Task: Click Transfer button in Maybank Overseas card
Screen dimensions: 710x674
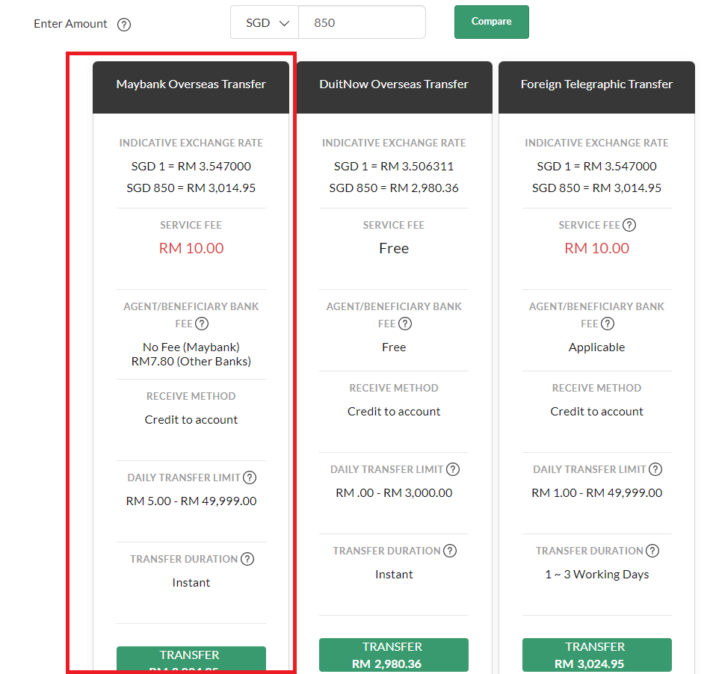Action: [191, 659]
